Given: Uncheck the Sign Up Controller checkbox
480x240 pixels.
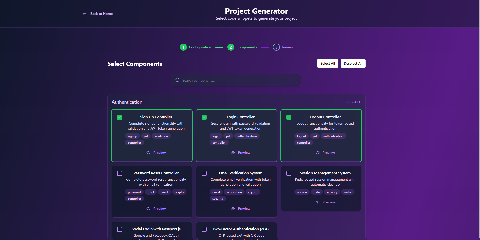Looking at the screenshot, I should click(x=120, y=117).
